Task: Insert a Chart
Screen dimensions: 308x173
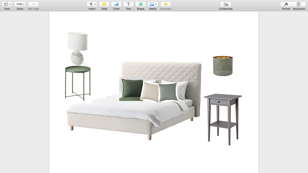Action: click(x=116, y=4)
